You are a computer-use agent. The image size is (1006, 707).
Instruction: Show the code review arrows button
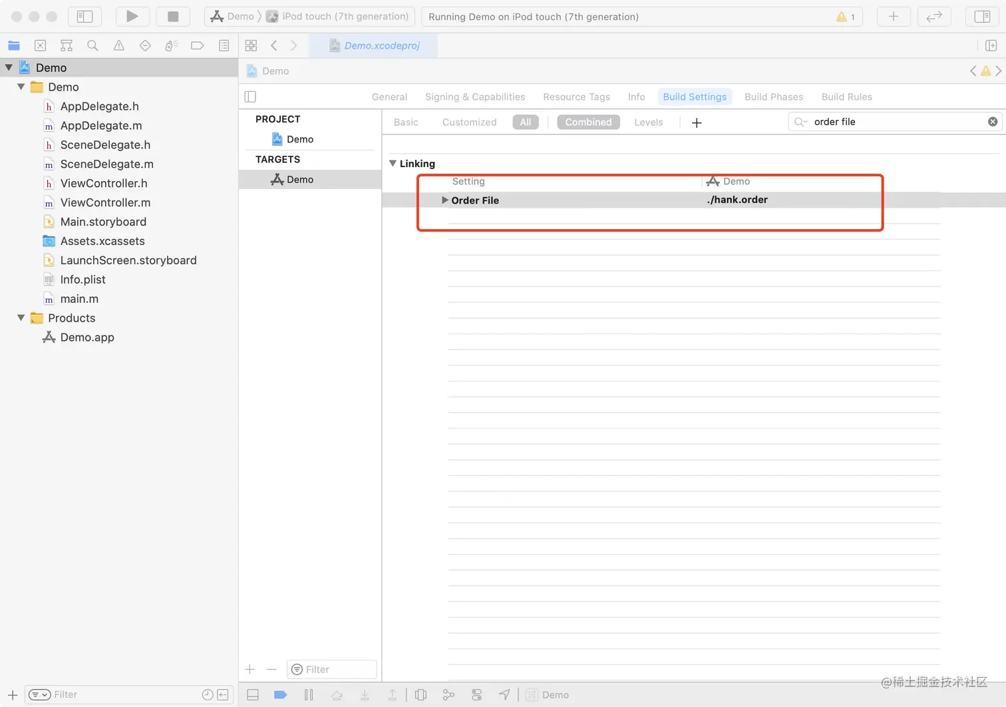pos(934,17)
